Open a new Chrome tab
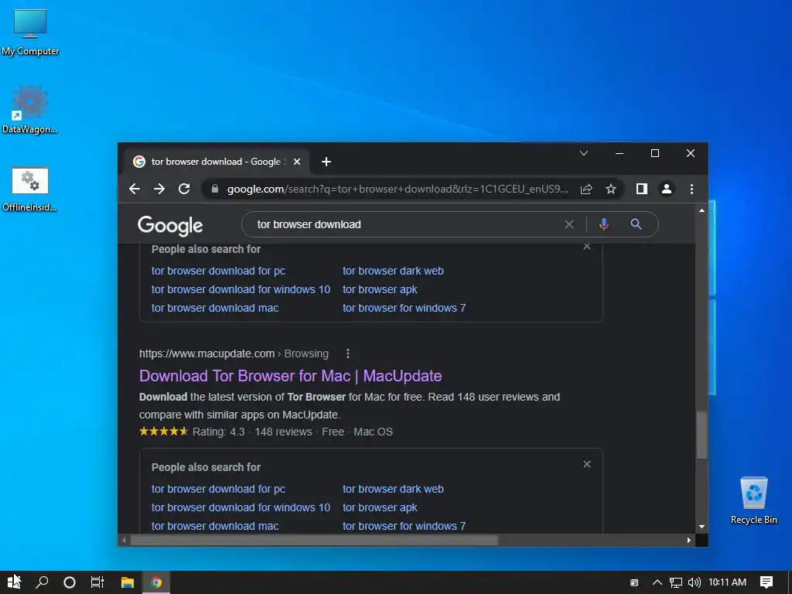792x594 pixels. 326,162
